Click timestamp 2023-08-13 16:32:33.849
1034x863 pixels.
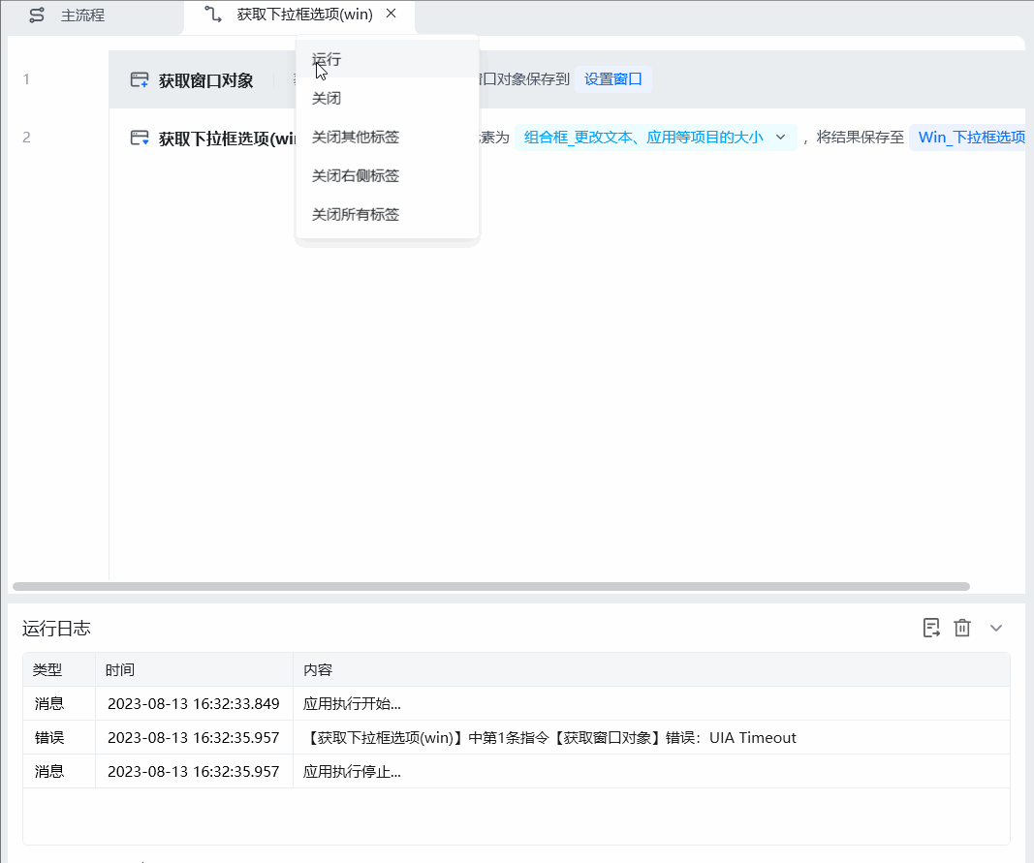pyautogui.click(x=193, y=703)
